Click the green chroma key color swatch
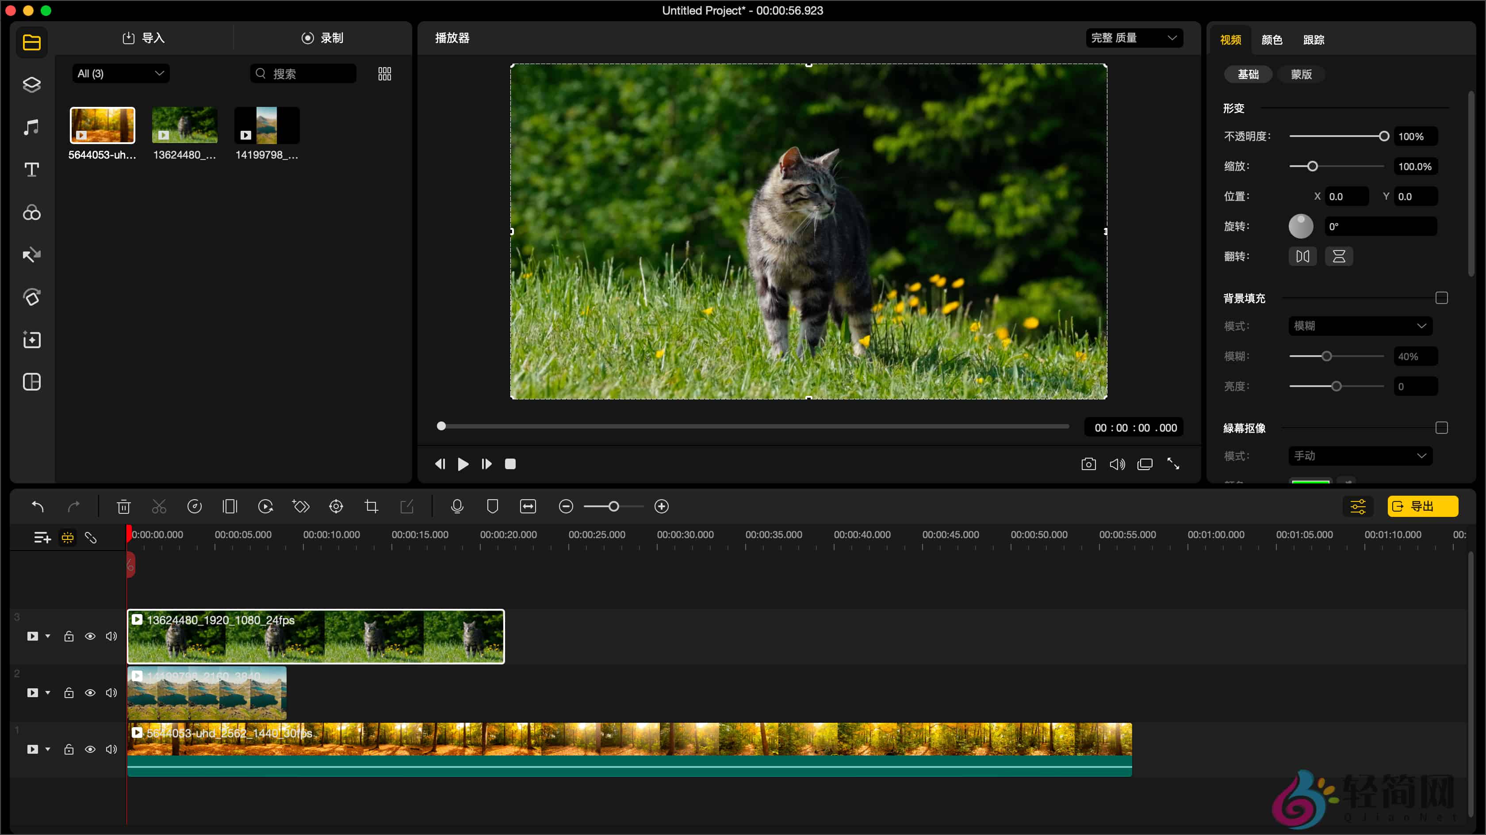The image size is (1486, 835). tap(1310, 483)
